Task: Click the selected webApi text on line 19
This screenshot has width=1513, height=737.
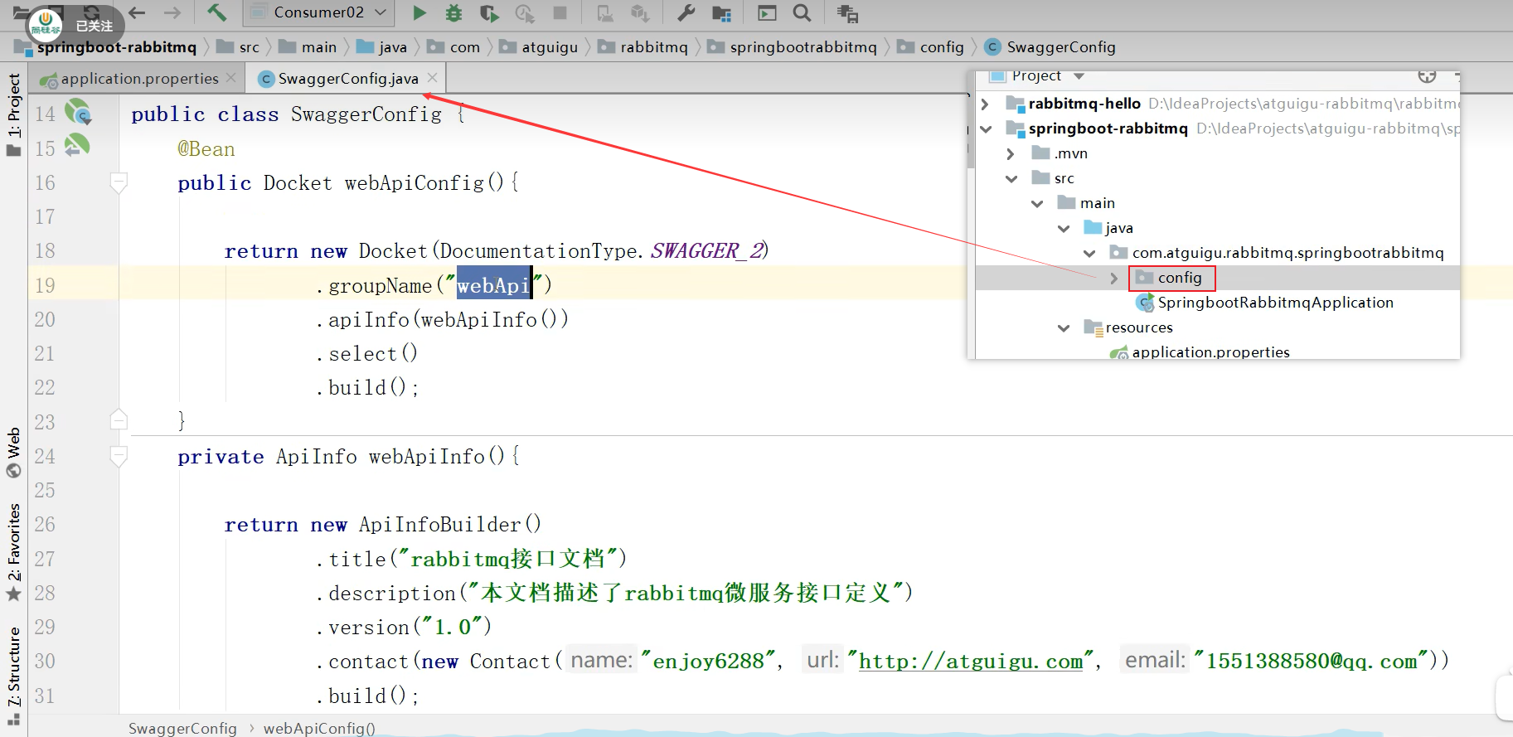Action: 493,285
